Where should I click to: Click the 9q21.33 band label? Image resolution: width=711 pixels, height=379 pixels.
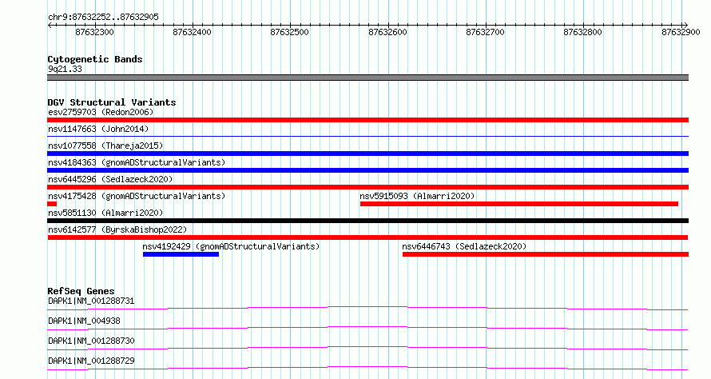(x=65, y=69)
